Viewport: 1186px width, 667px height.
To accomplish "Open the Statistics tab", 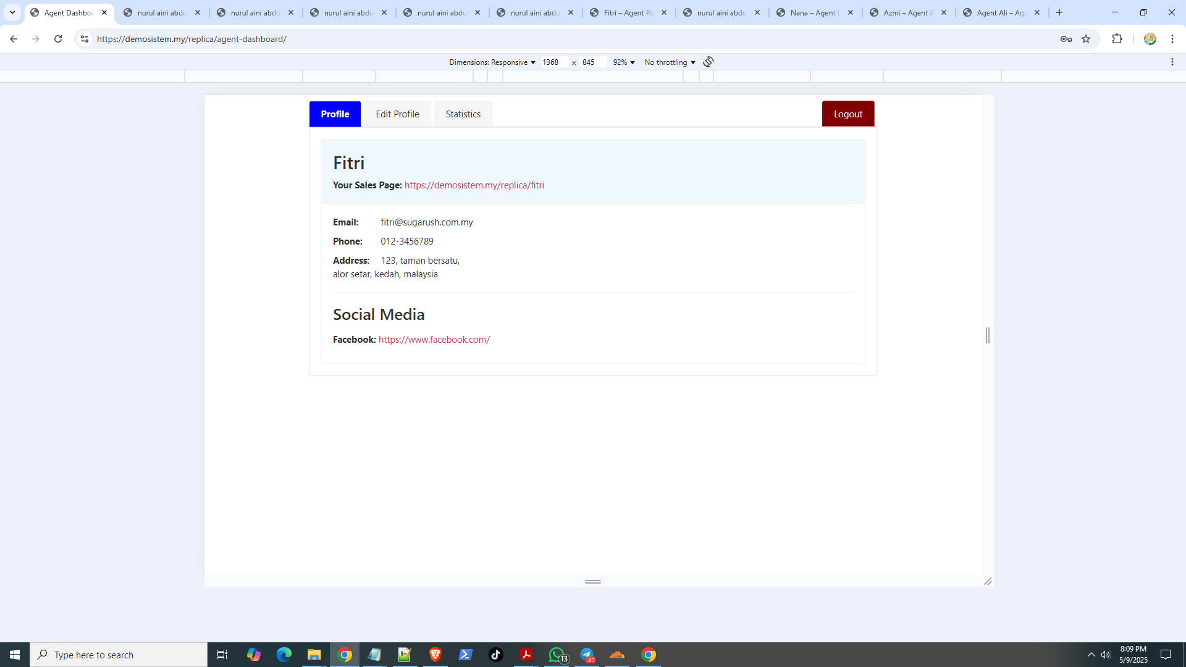I will pyautogui.click(x=463, y=114).
